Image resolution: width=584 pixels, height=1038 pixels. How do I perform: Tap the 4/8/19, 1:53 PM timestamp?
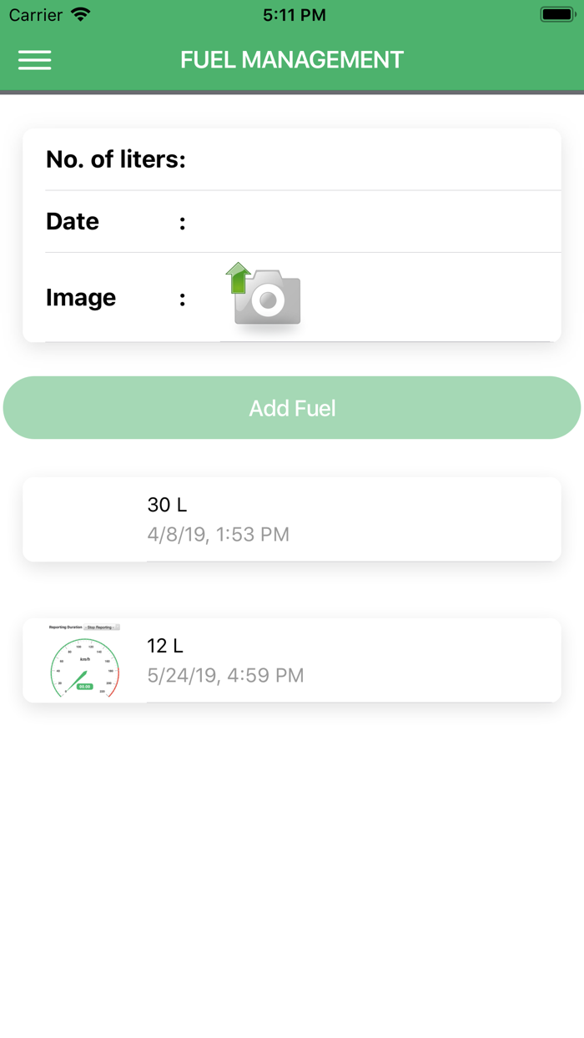[219, 534]
